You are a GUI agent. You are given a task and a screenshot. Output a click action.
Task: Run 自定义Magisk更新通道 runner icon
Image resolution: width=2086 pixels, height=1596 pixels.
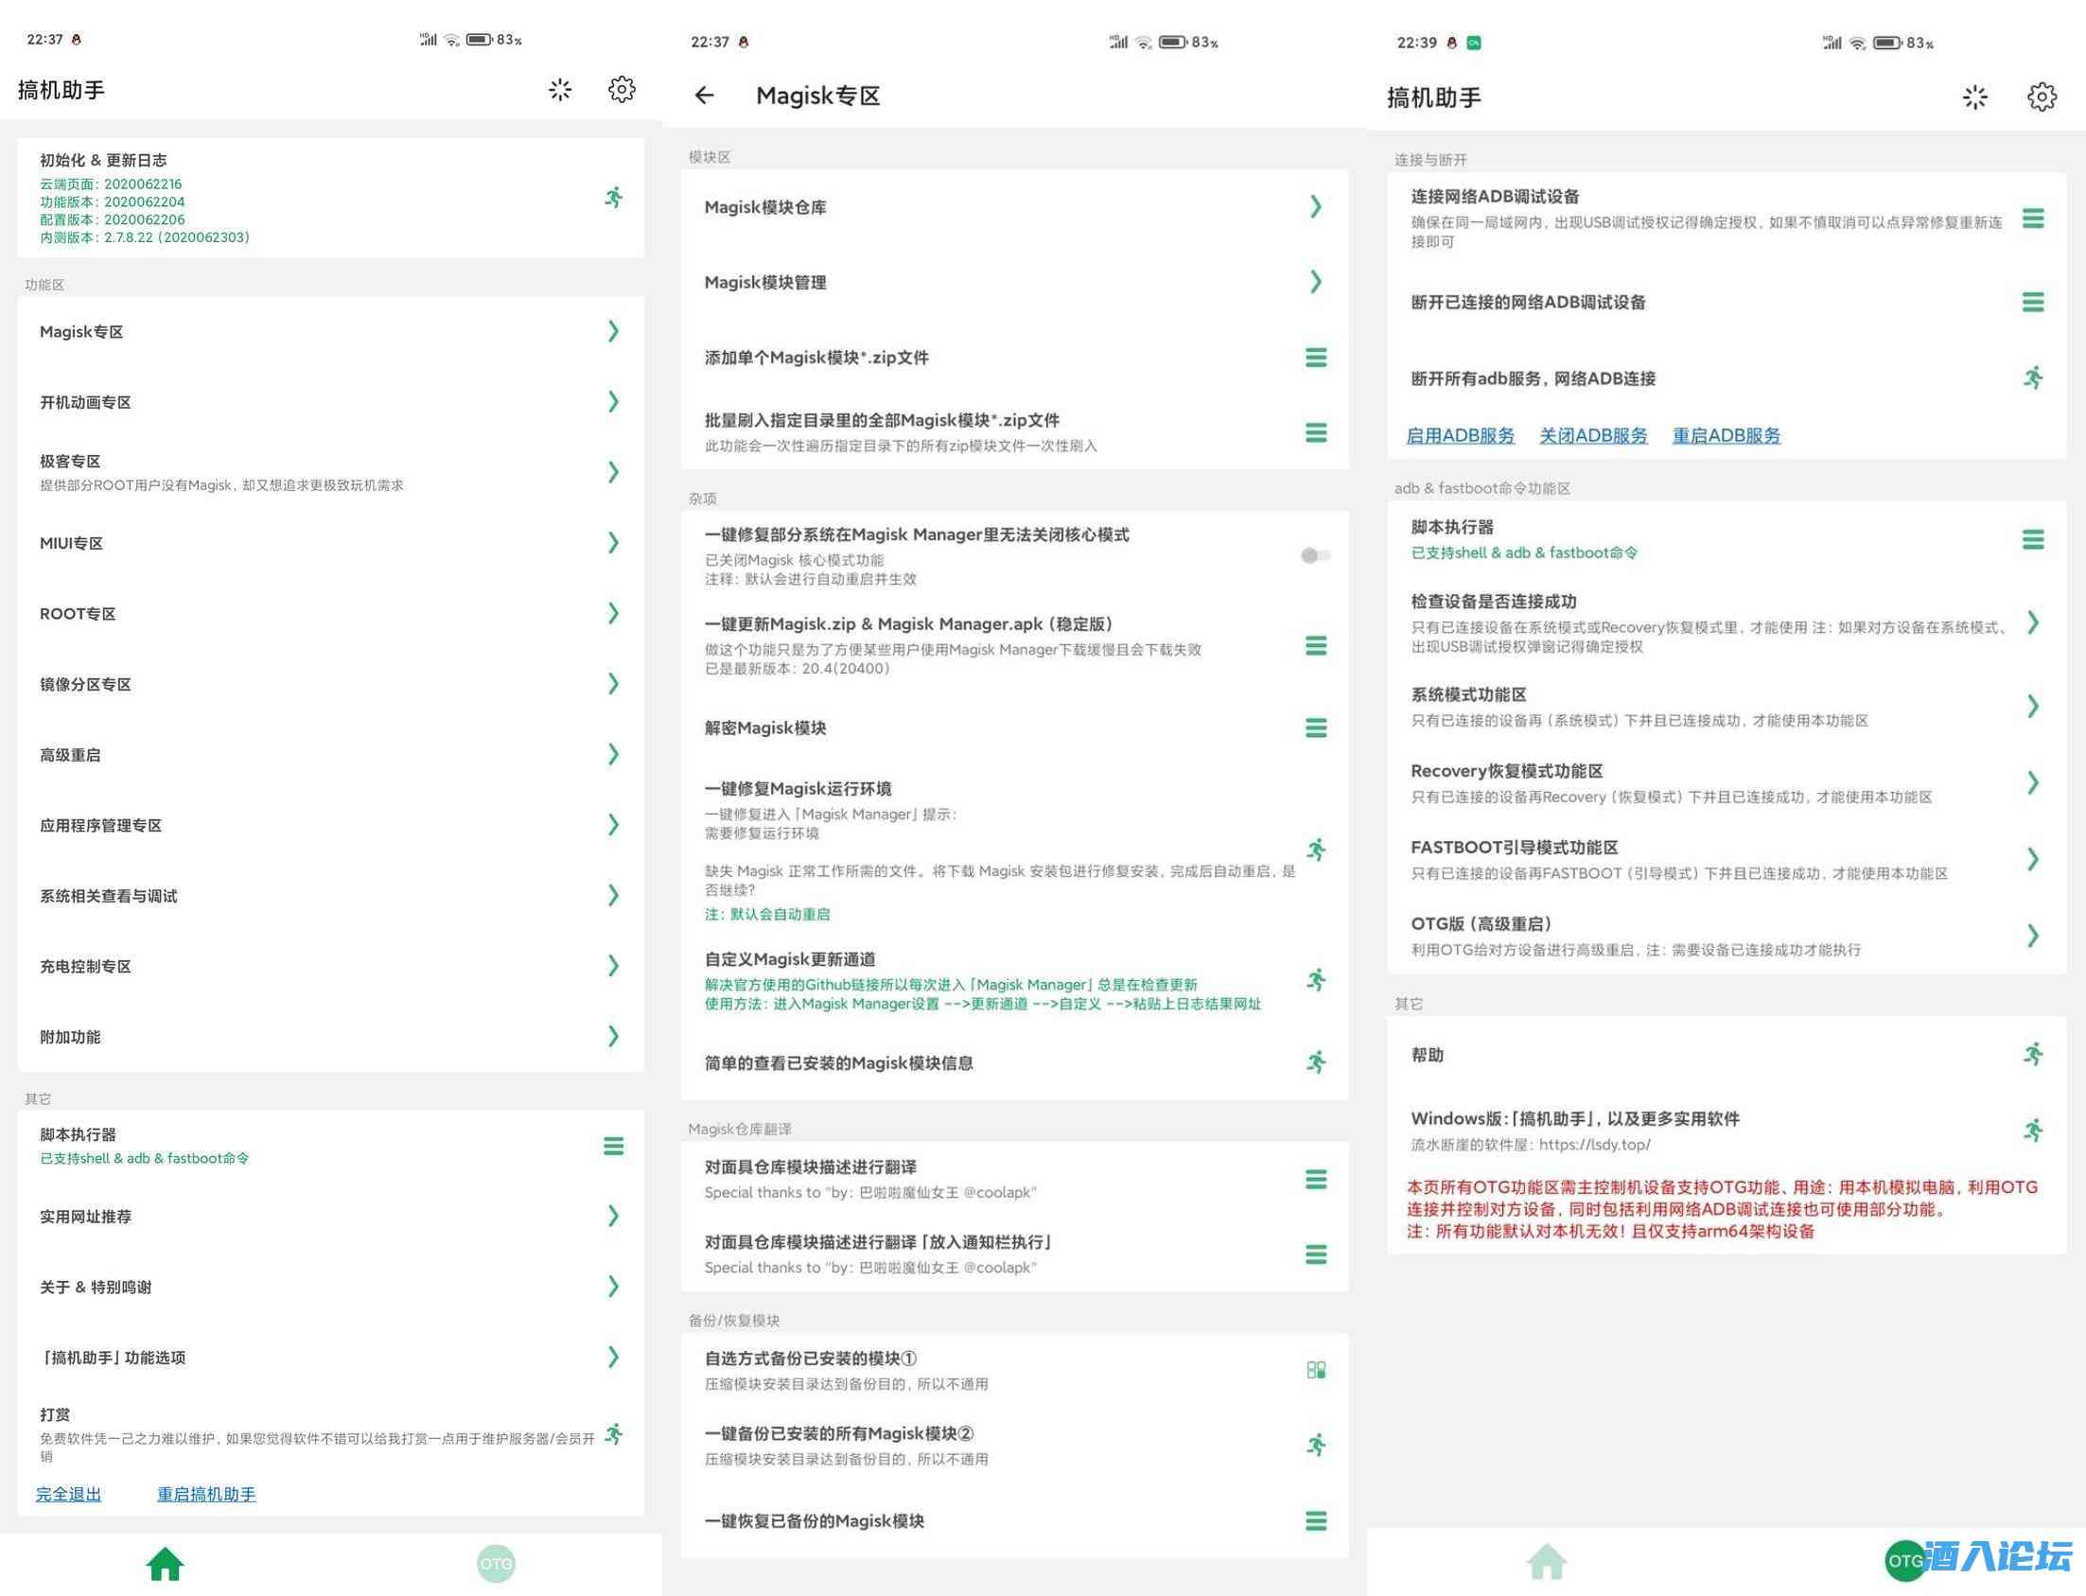[1317, 979]
